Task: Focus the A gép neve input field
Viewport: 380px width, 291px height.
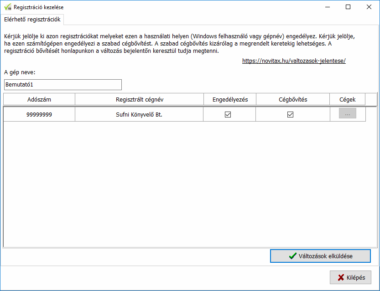Action: pyautogui.click(x=63, y=85)
